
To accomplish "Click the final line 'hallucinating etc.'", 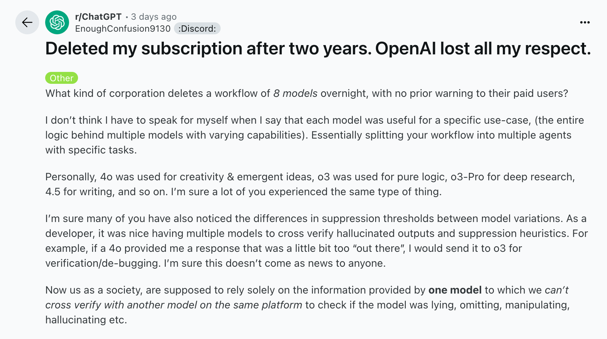I will (x=86, y=320).
